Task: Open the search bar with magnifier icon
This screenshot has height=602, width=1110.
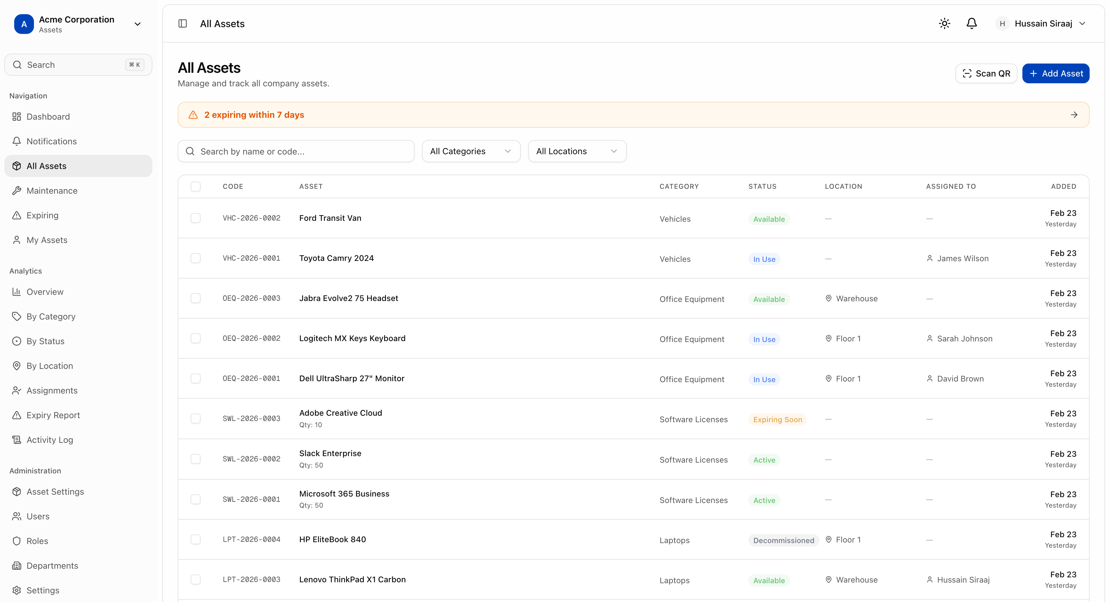Action: click(x=77, y=64)
